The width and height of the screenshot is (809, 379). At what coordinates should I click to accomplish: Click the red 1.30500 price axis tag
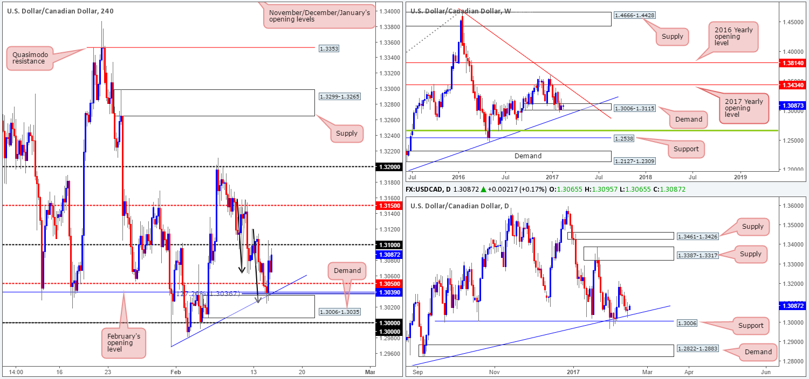tap(388, 284)
